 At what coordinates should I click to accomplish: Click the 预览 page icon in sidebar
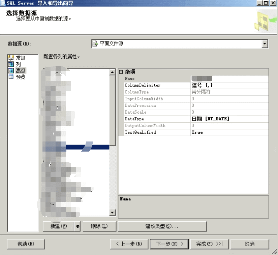[11, 77]
